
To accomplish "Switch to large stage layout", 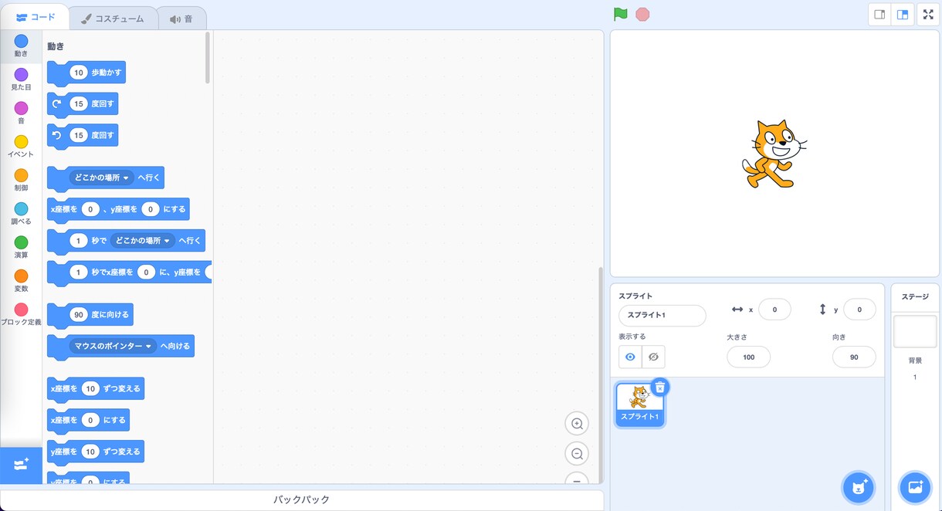I will (903, 14).
